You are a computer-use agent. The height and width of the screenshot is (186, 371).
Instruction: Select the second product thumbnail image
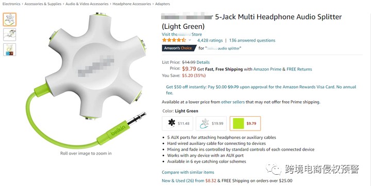coord(10,35)
